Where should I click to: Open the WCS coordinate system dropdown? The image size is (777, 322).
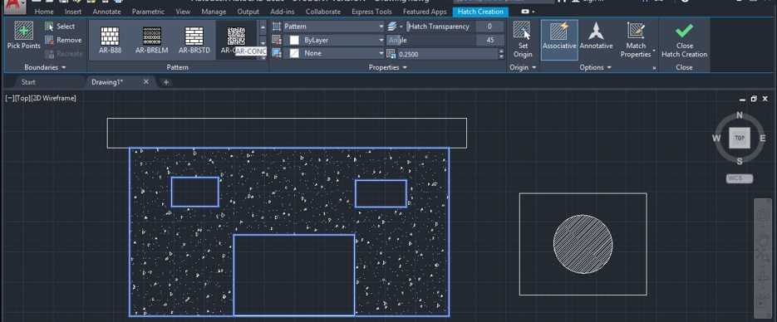(739, 178)
